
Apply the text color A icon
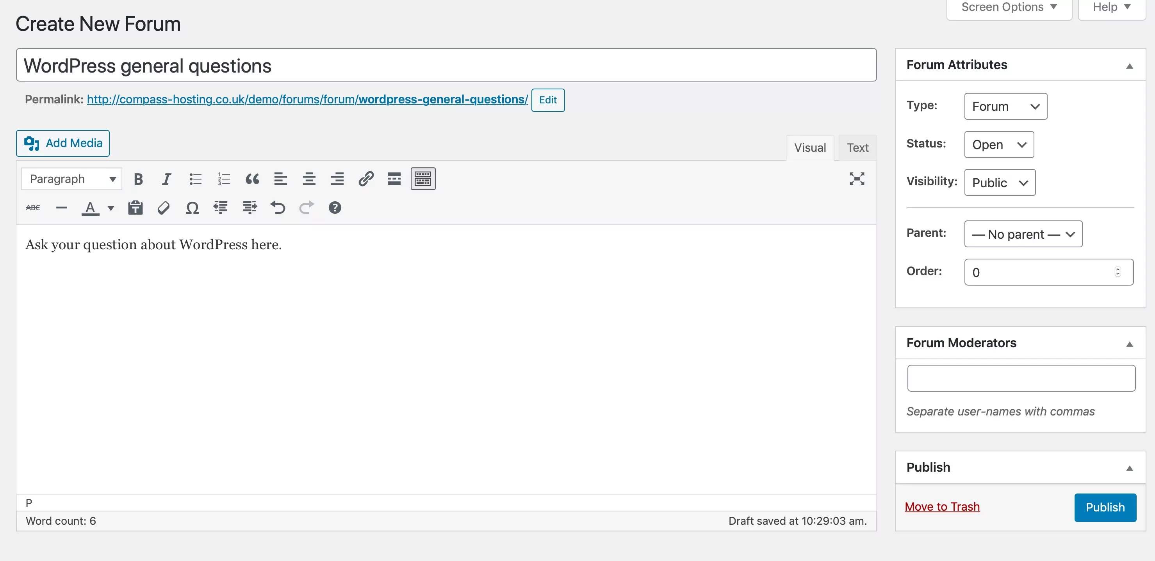tap(90, 208)
